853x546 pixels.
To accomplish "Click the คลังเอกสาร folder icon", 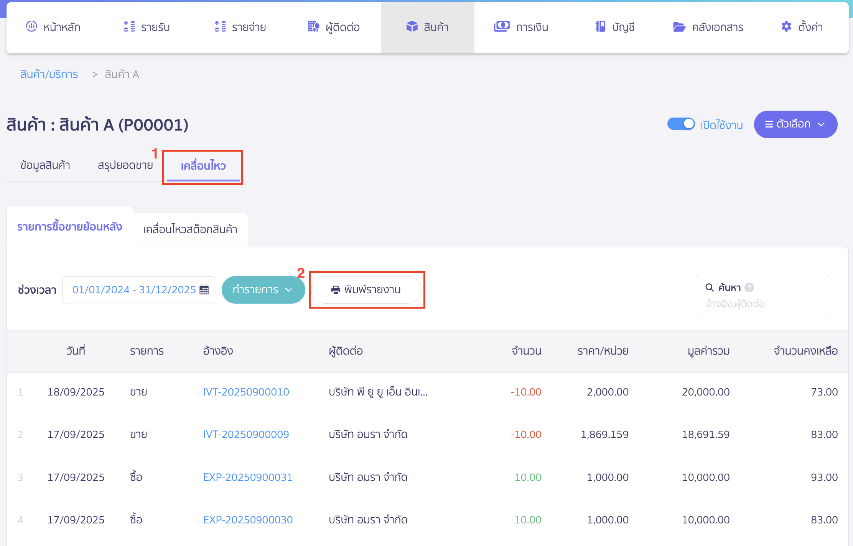I will (x=679, y=27).
